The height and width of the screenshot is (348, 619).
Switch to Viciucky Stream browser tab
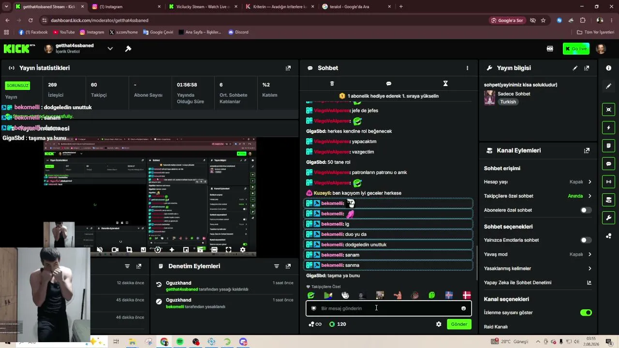(x=203, y=7)
